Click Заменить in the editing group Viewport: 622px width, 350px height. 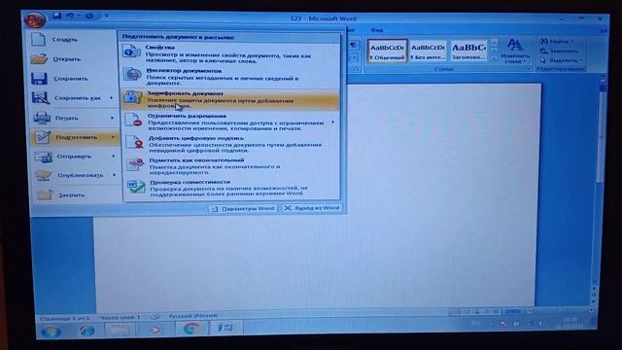560,51
